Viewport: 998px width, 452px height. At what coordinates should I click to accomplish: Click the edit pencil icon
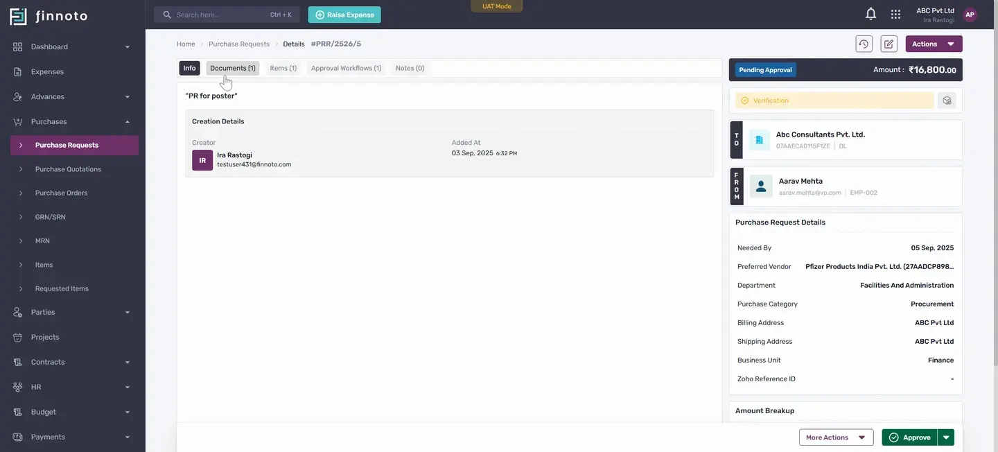click(888, 44)
